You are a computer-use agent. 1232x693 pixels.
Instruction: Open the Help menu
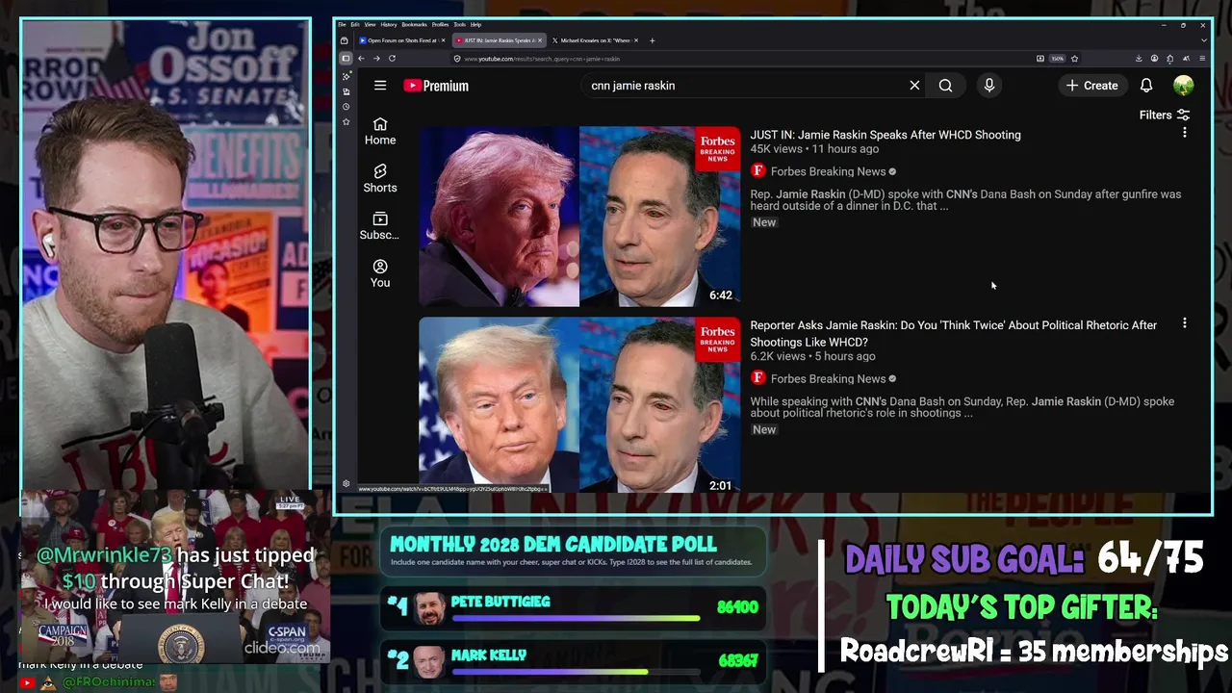[475, 24]
